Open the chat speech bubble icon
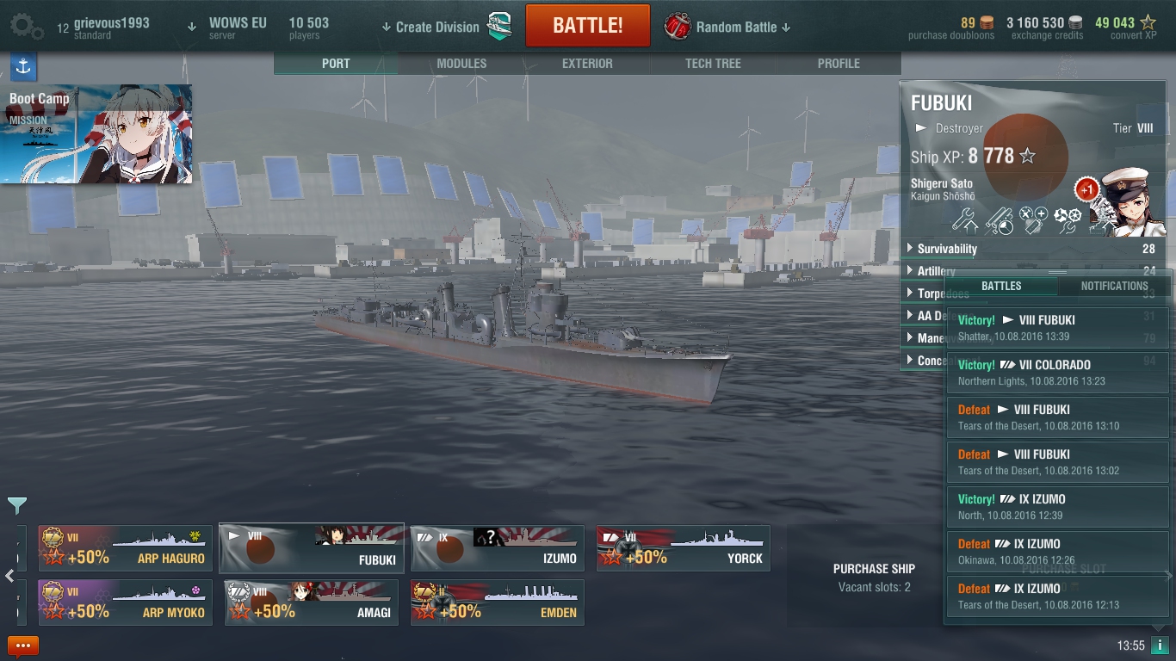 point(23,646)
